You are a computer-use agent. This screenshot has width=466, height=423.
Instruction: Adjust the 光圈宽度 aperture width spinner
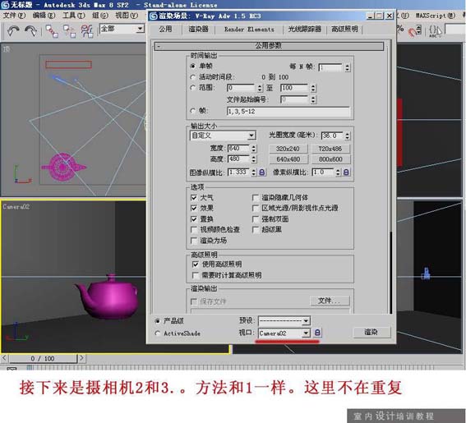click(x=348, y=136)
